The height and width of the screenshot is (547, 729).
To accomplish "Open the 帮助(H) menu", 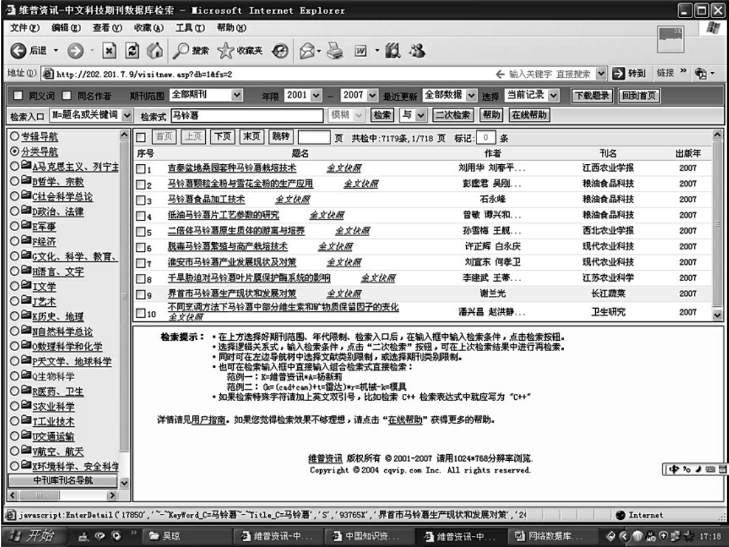I will point(232,28).
